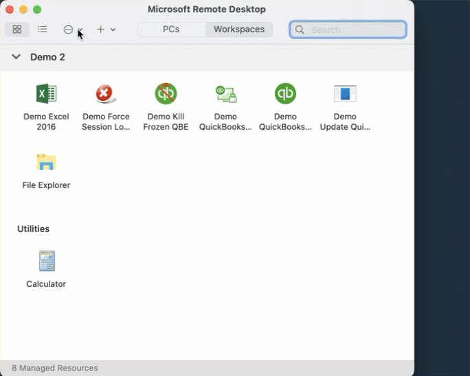470x376 pixels.
Task: Select the Demo Kill Frozen QBE icon
Action: coord(166,93)
